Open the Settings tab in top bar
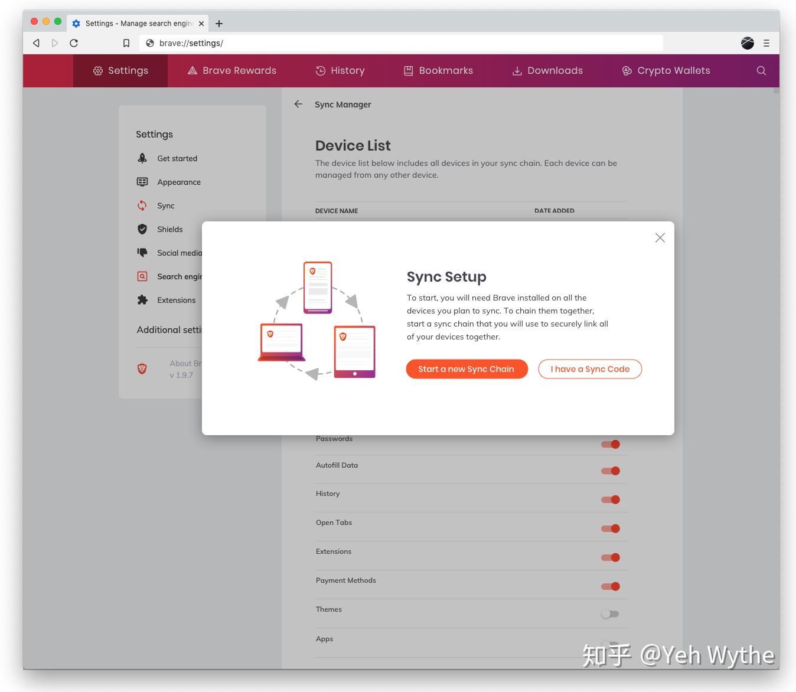796x692 pixels. (x=120, y=71)
